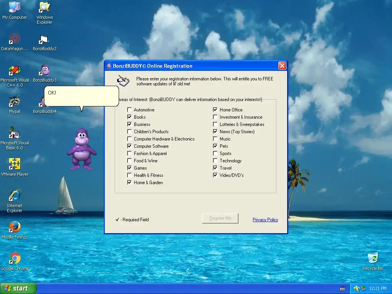Click the Register Me button
Viewport: 392px width, 294px height.
pos(220,218)
